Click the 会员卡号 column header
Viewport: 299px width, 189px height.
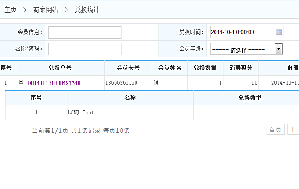tap(128, 68)
